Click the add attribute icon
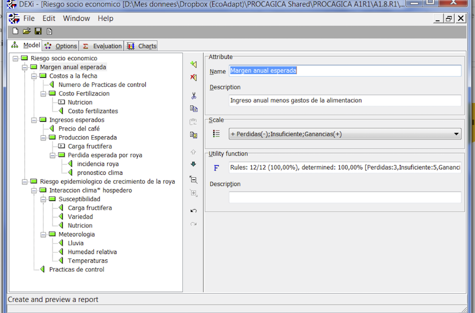Screen dimensions: 475x313 pos(194,64)
